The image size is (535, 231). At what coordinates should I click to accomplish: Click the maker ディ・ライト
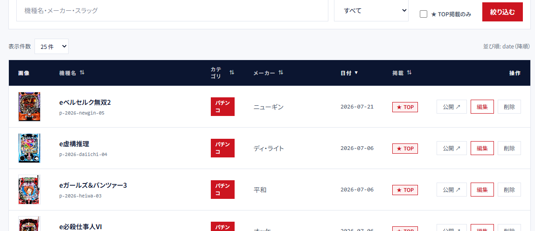(x=269, y=149)
